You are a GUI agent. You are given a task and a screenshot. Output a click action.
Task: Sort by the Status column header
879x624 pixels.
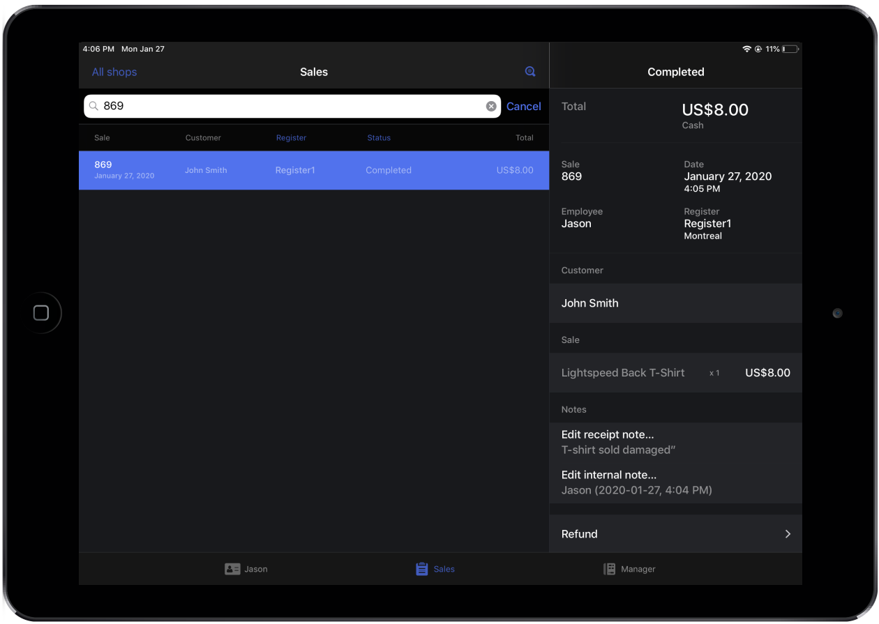click(x=379, y=138)
